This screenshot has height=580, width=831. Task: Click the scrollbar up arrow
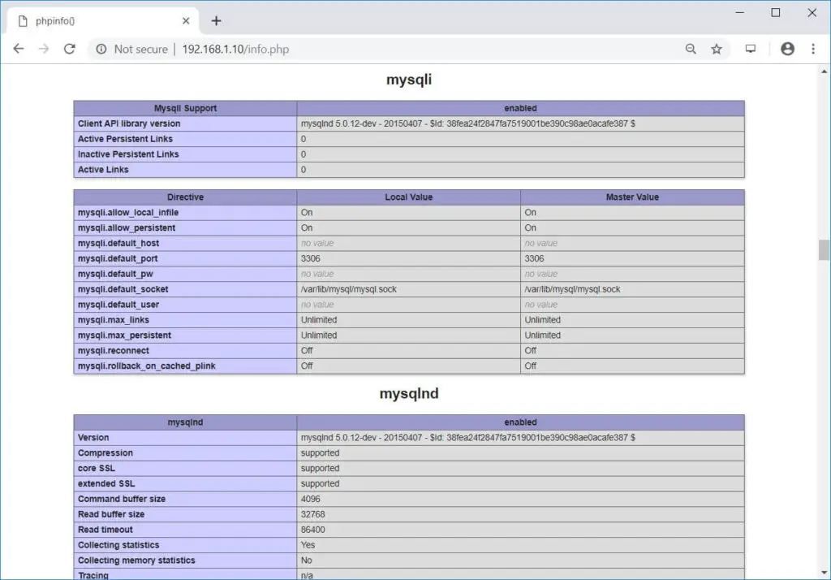click(x=824, y=71)
